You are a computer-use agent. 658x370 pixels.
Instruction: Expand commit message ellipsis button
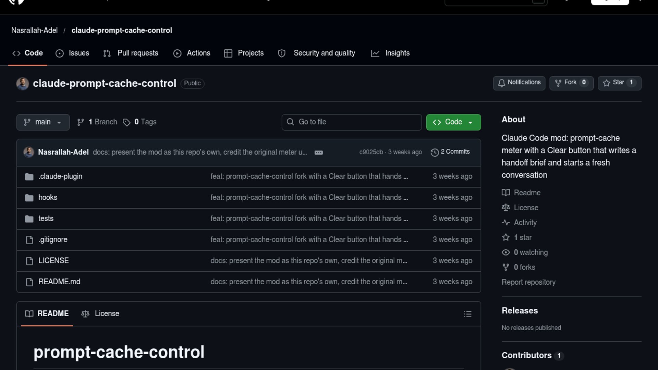point(319,152)
